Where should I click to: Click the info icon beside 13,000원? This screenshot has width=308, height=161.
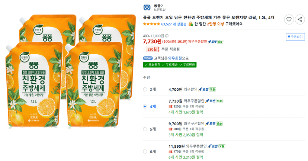(x=167, y=36)
